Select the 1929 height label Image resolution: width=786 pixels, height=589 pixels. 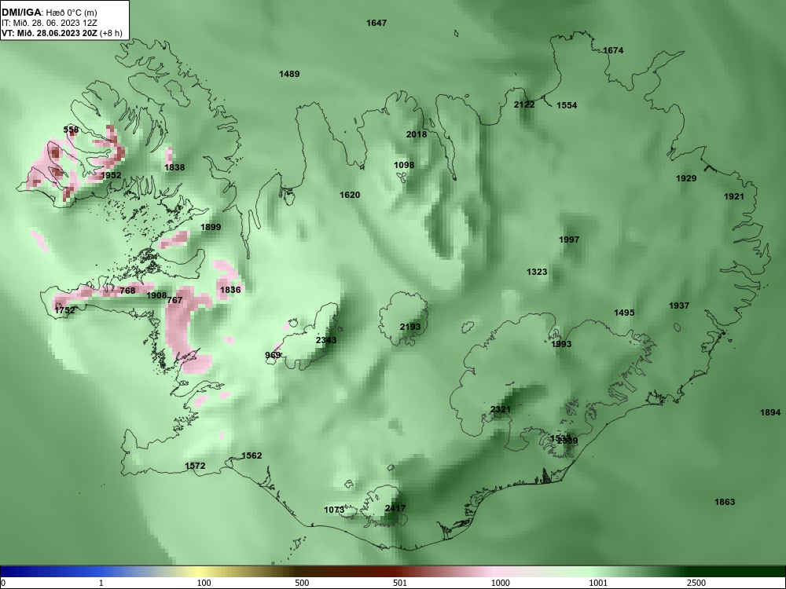[x=686, y=179]
